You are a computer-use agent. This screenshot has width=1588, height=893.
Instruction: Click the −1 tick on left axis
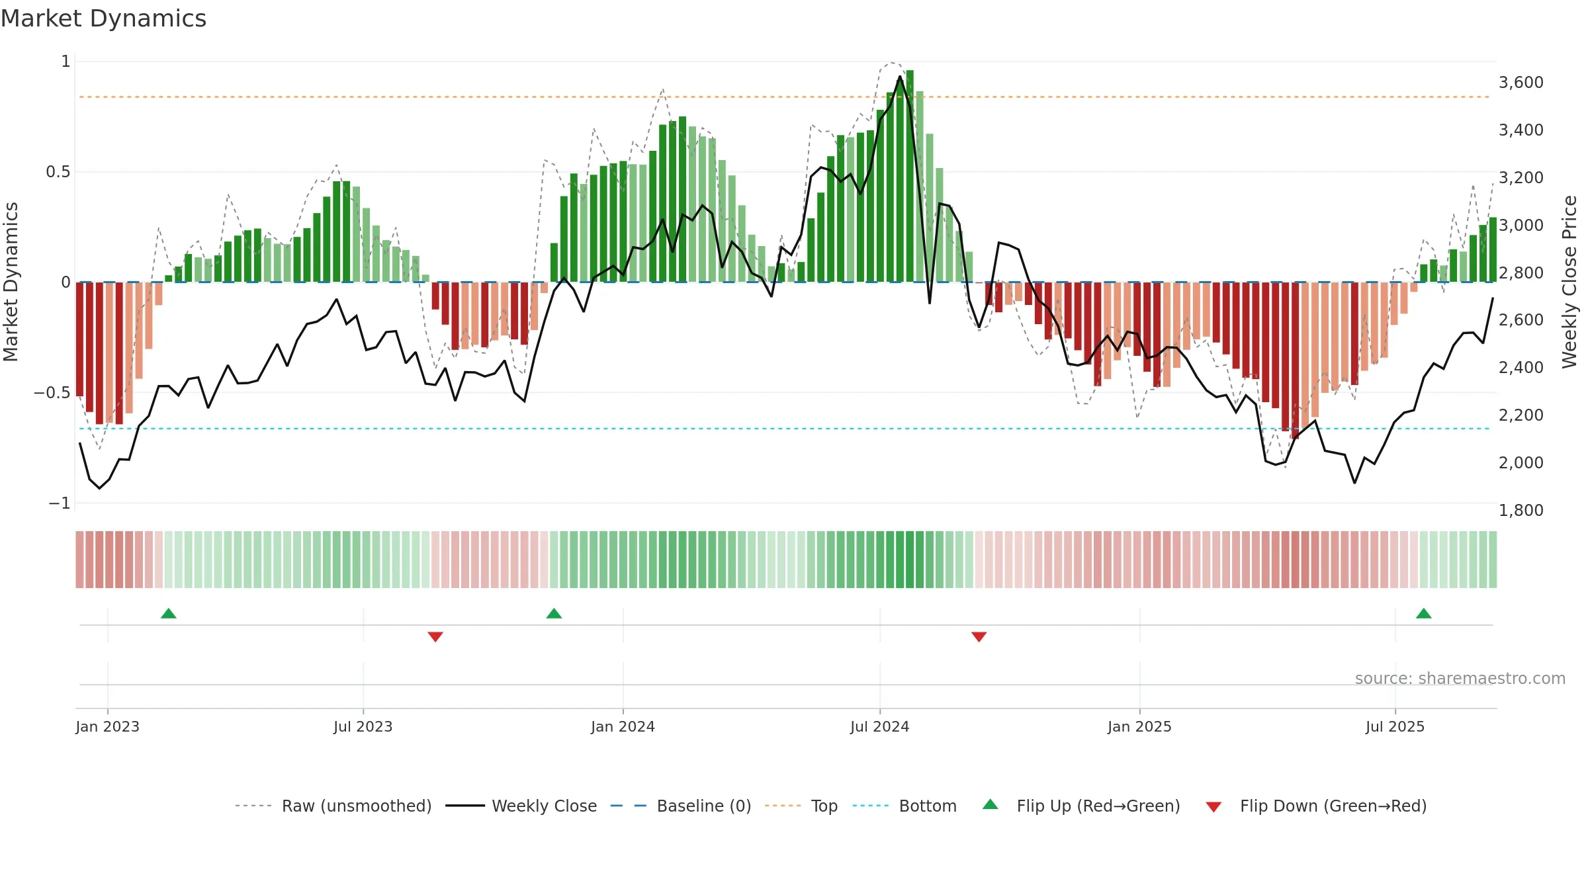click(x=60, y=503)
